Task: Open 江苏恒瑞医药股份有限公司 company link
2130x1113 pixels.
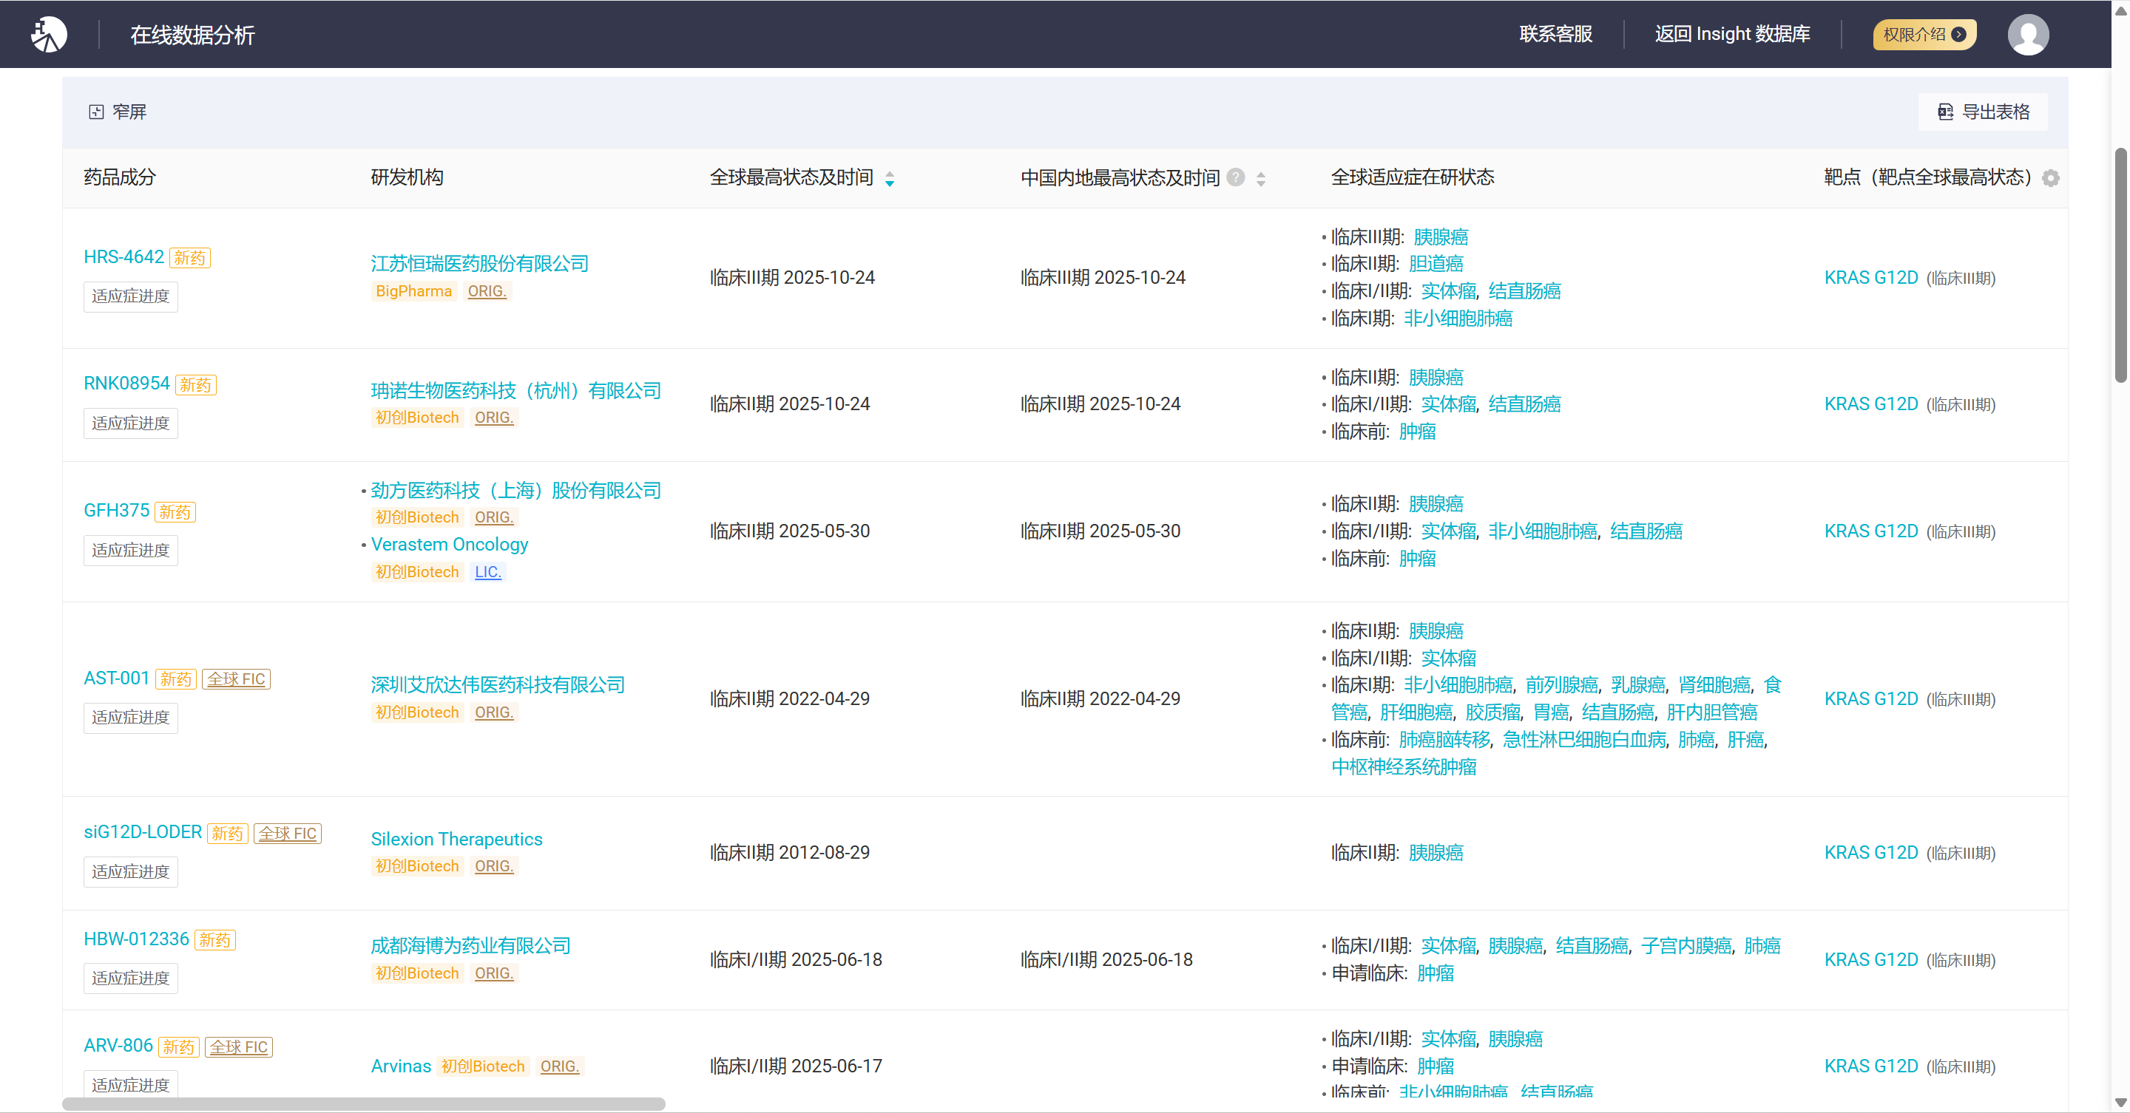Action: (x=479, y=264)
